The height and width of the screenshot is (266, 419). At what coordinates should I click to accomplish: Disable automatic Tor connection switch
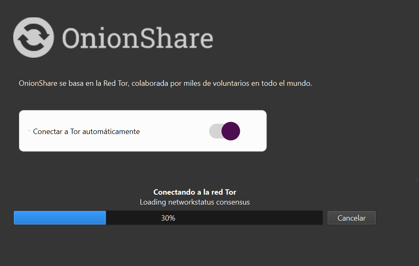224,132
